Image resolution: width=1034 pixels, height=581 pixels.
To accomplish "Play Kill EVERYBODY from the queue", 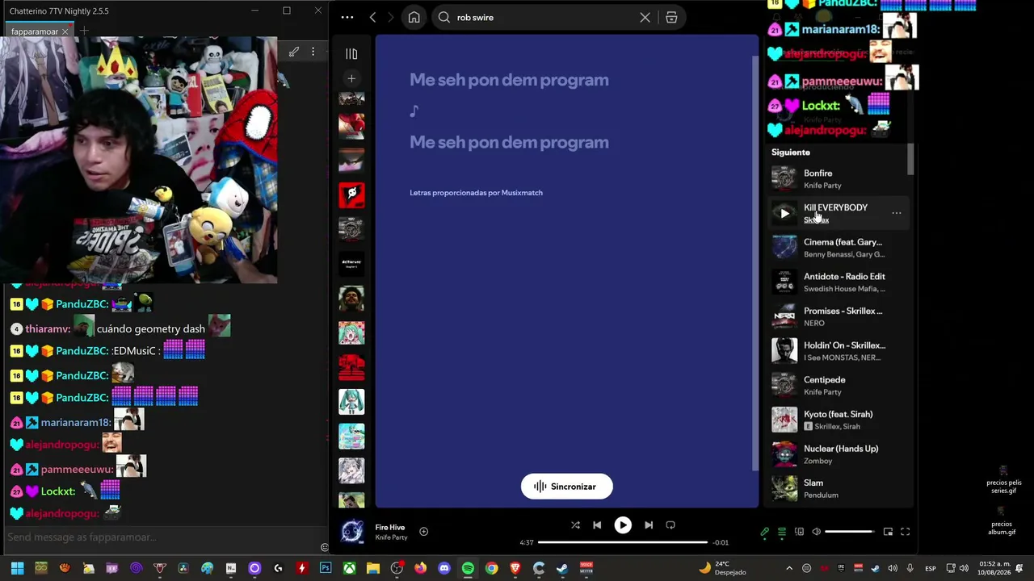I will pos(784,213).
